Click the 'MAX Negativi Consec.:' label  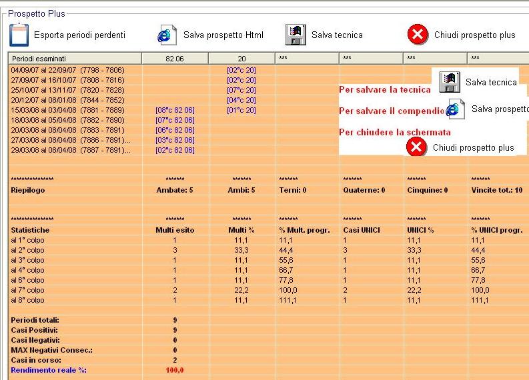51,350
